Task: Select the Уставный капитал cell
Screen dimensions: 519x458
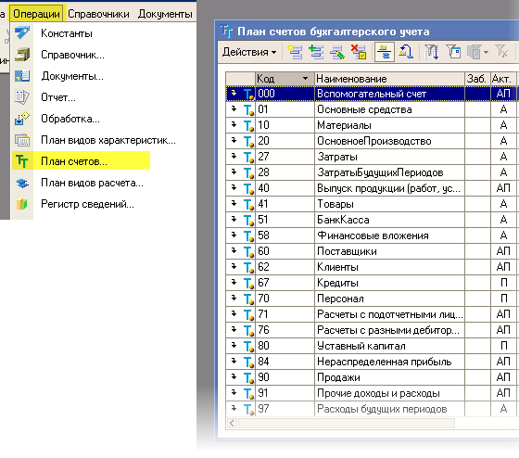Action: point(389,346)
